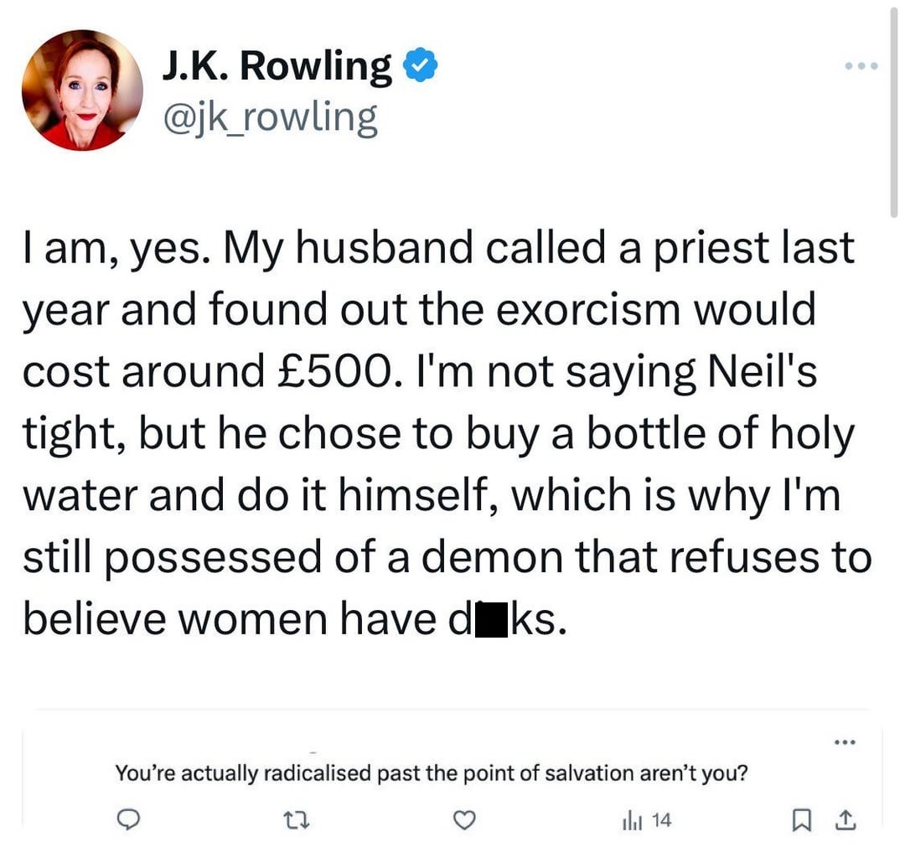Image resolution: width=905 pixels, height=868 pixels.
Task: Like the quoted tweet with the heart icon
Action: tap(463, 820)
